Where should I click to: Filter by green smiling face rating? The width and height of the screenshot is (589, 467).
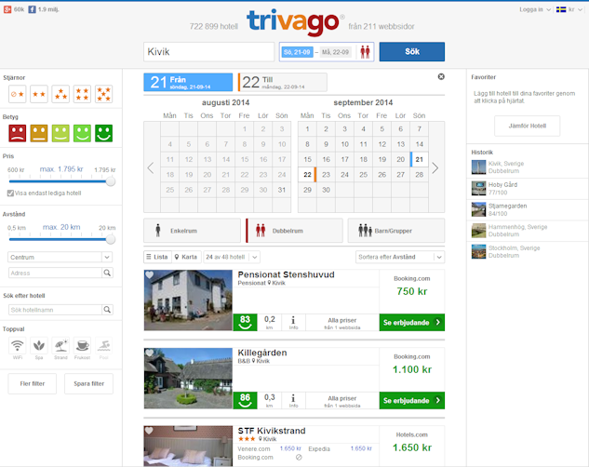(82, 133)
